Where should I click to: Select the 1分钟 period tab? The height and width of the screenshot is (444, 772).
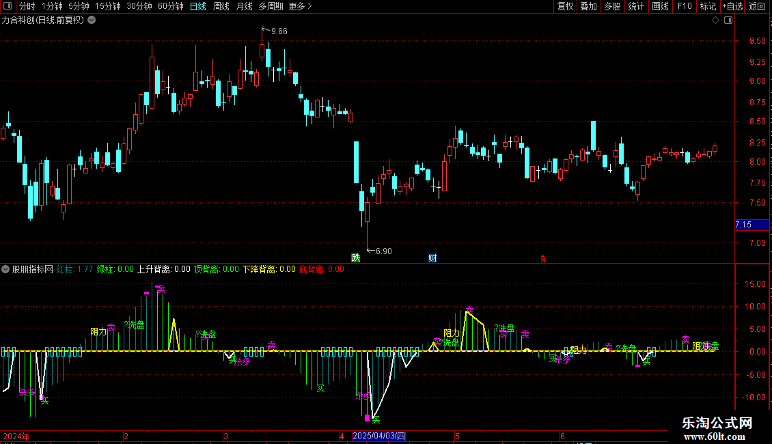coord(52,6)
